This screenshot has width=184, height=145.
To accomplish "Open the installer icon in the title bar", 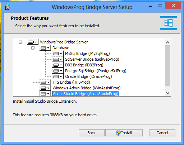I will (7, 7).
